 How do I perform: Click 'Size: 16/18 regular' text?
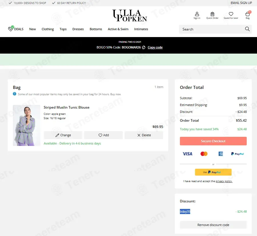[55, 118]
